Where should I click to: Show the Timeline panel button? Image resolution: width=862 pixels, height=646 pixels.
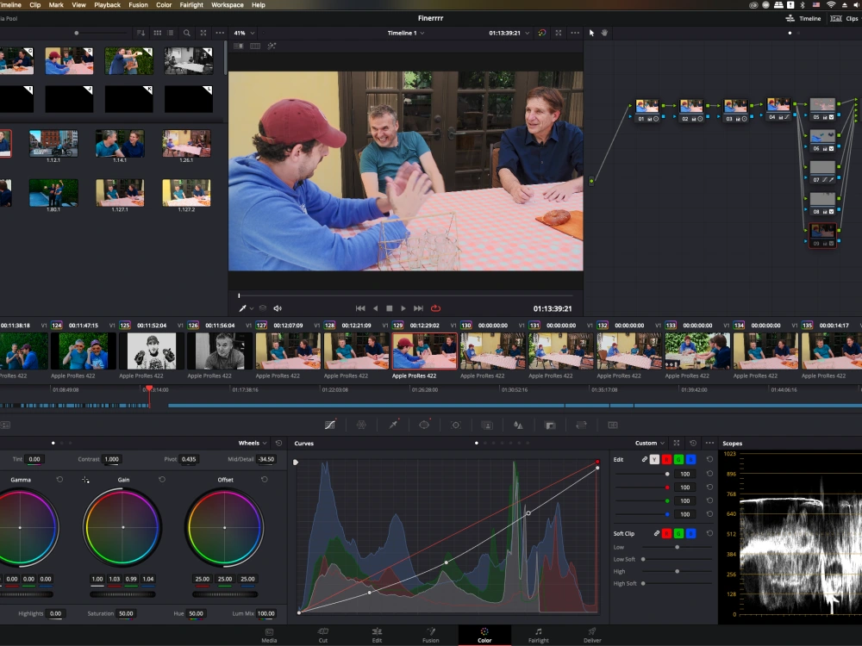tap(803, 18)
